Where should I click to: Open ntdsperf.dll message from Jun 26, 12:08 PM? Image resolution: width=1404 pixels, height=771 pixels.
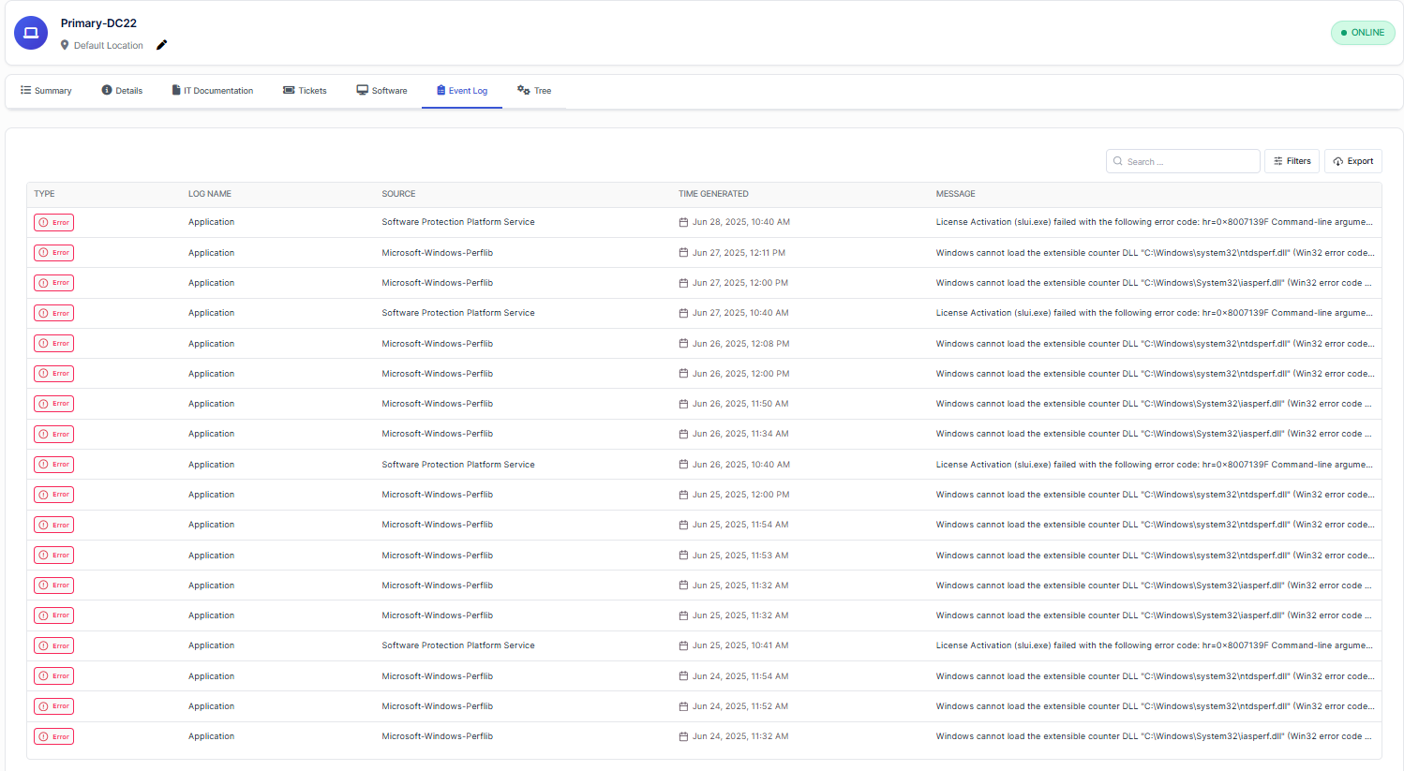[1155, 344]
